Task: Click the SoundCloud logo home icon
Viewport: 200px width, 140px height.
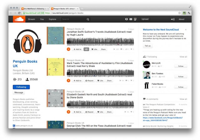Action: [19, 19]
